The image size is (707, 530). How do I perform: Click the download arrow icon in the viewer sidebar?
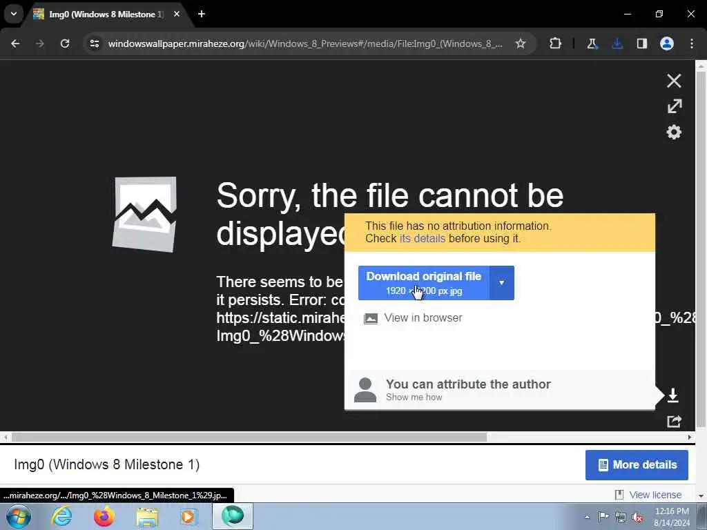[x=672, y=395]
